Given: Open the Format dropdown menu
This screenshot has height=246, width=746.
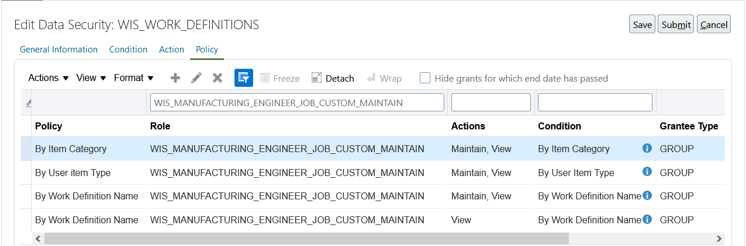Looking at the screenshot, I should point(133,78).
